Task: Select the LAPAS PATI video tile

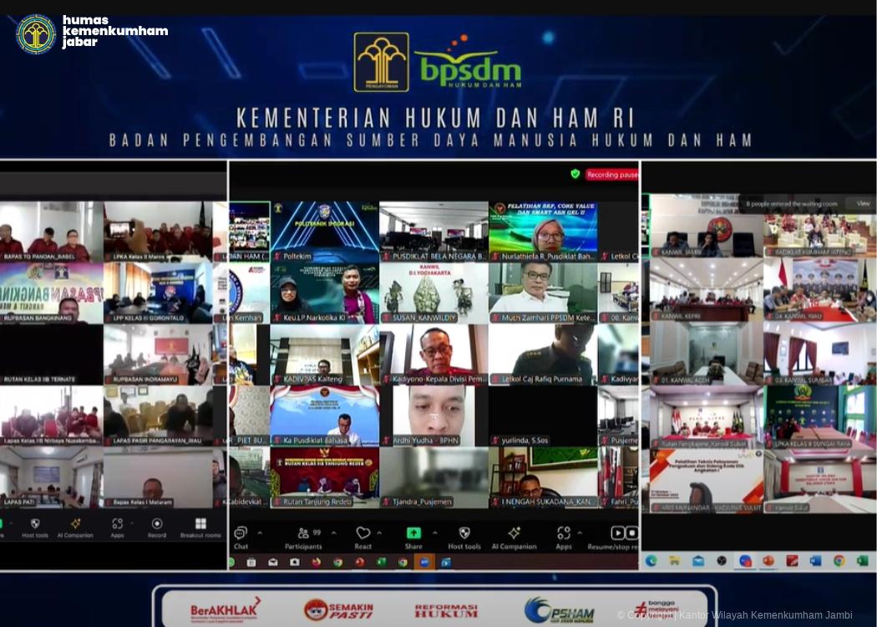Action: pos(51,477)
